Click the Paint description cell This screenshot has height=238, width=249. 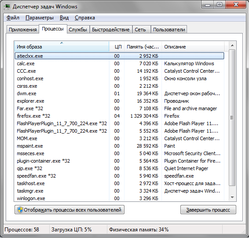coord(170,146)
